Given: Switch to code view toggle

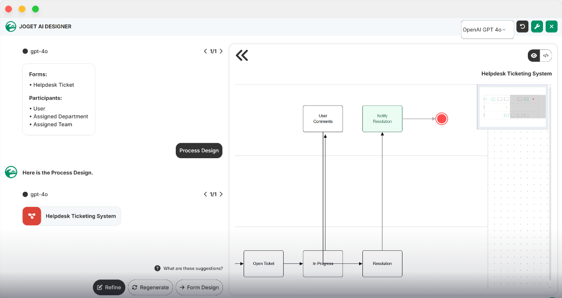Looking at the screenshot, I should (546, 55).
